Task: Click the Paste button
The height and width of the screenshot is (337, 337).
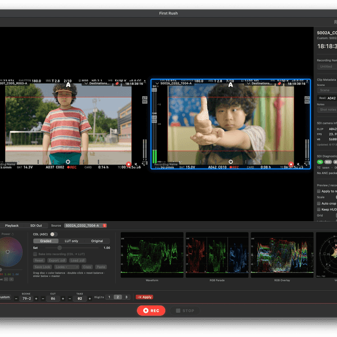Action: [x=101, y=267]
